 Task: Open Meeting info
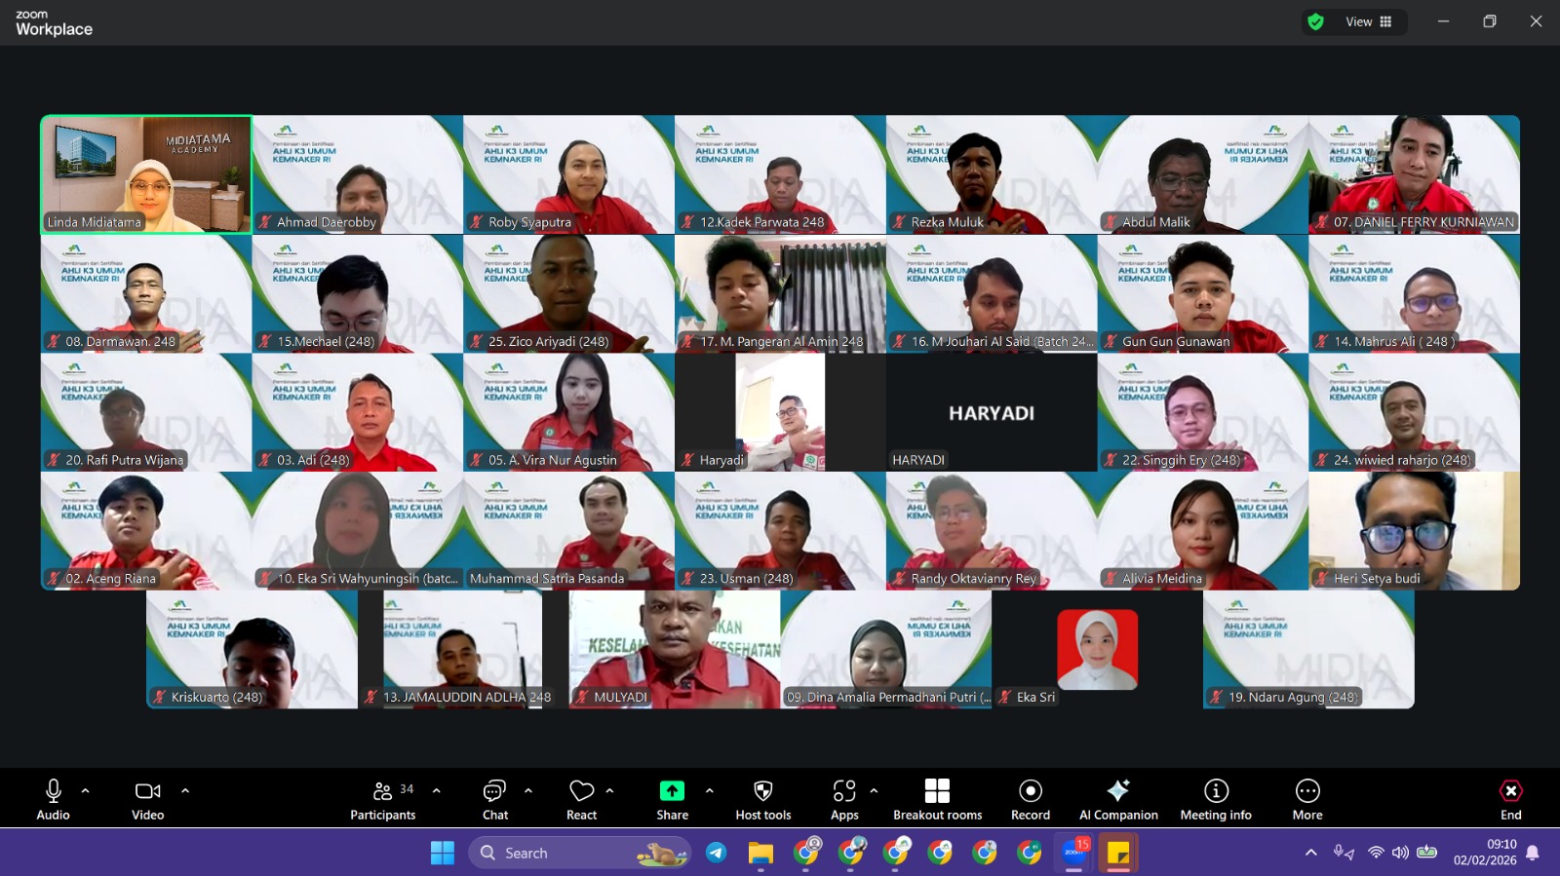click(1216, 799)
